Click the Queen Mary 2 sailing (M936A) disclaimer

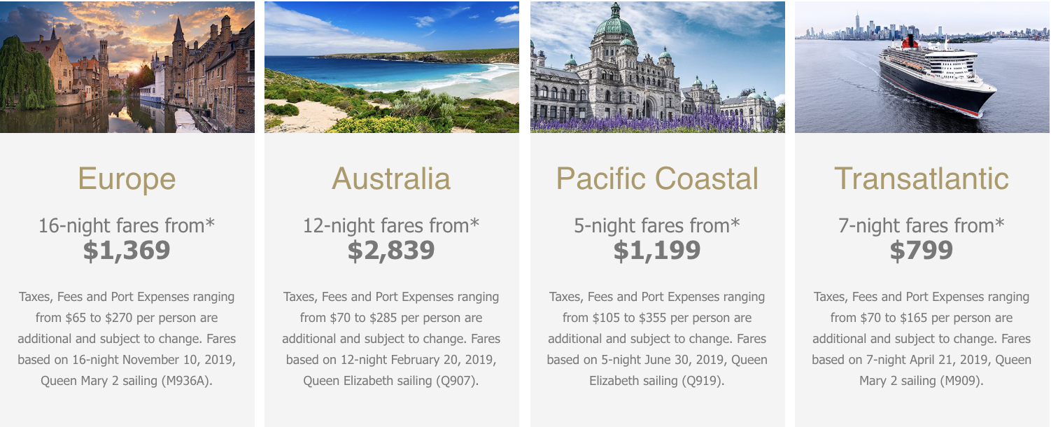click(127, 339)
